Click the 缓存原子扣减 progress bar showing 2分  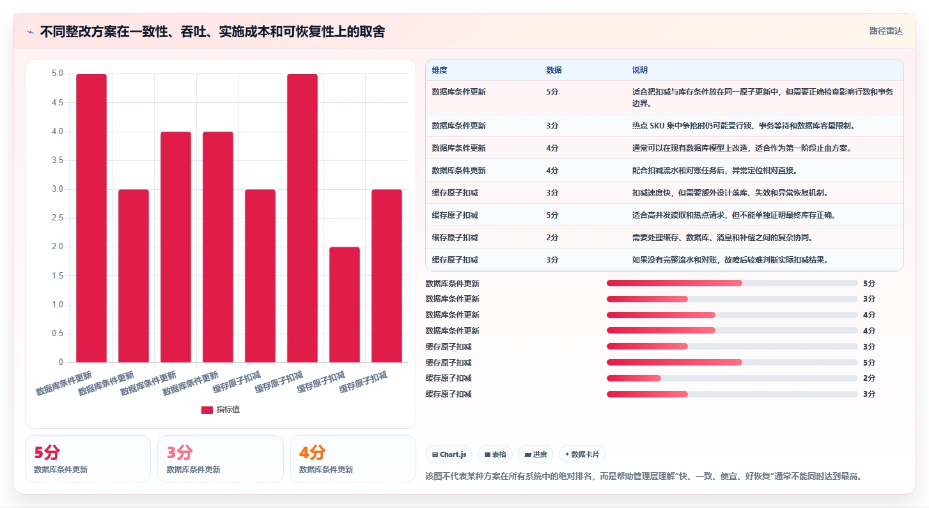[732, 378]
